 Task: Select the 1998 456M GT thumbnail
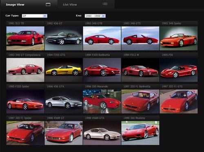click(x=64, y=133)
